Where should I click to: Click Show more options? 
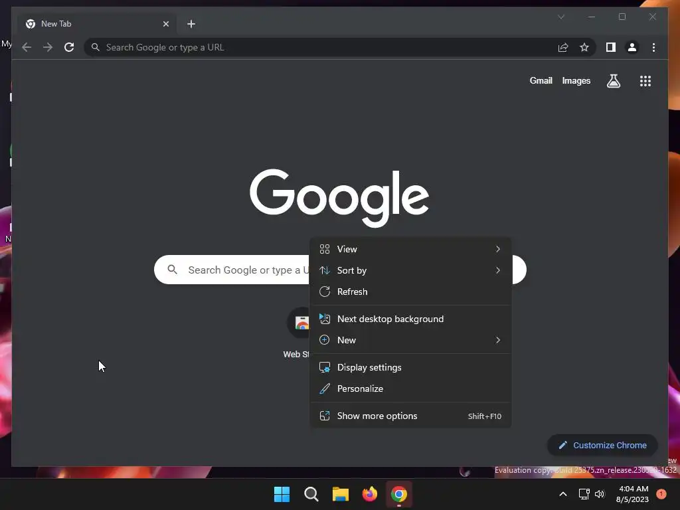[x=410, y=416]
